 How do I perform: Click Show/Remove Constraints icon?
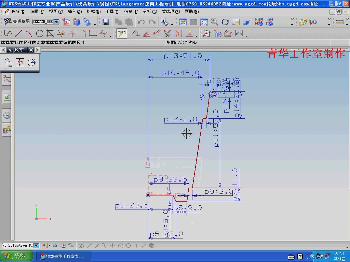coord(167,34)
